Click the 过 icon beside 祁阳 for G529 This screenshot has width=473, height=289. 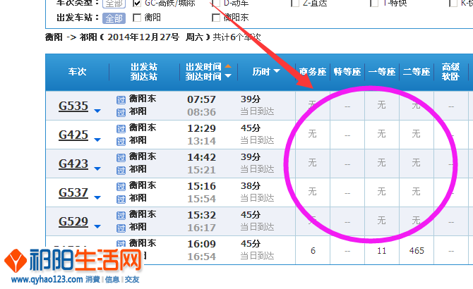coord(121,228)
